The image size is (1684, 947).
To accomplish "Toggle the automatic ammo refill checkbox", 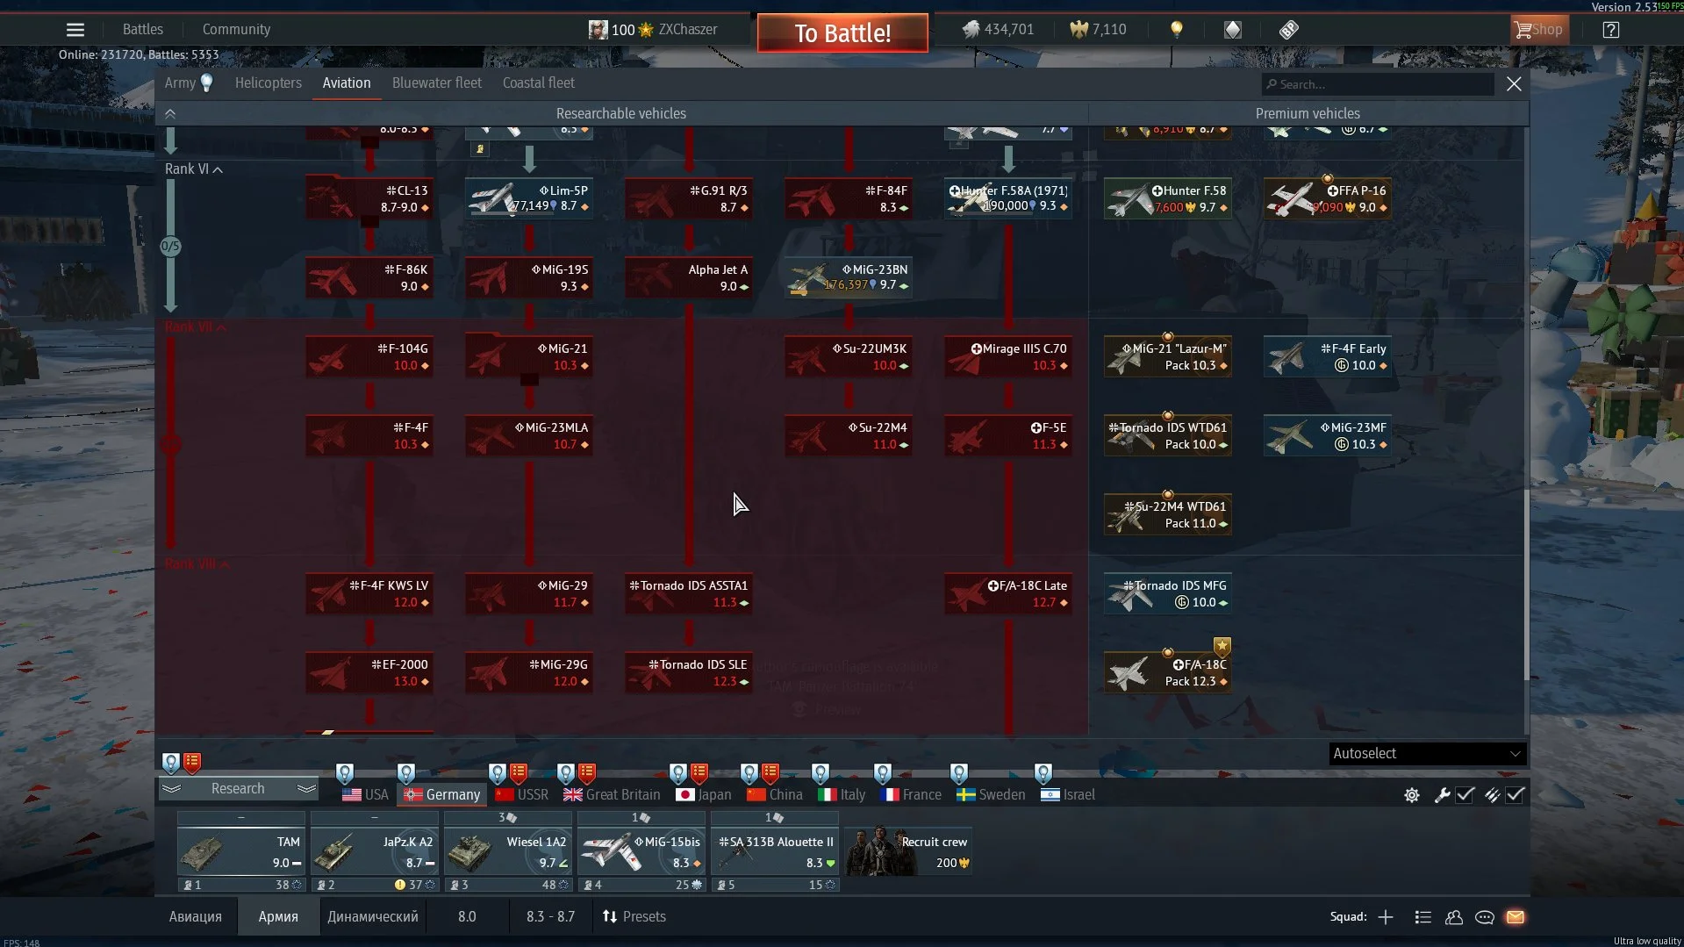I will pos(1516,795).
